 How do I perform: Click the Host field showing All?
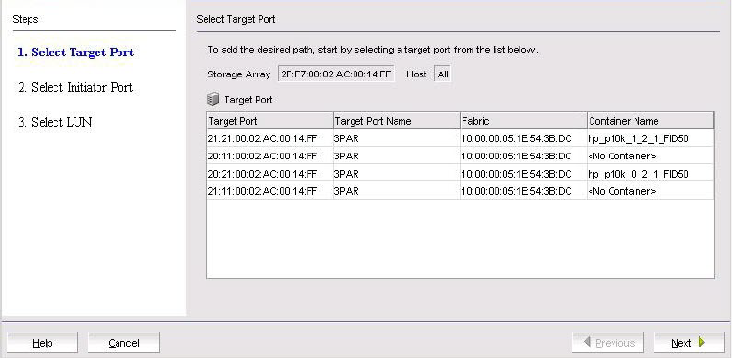coord(442,74)
